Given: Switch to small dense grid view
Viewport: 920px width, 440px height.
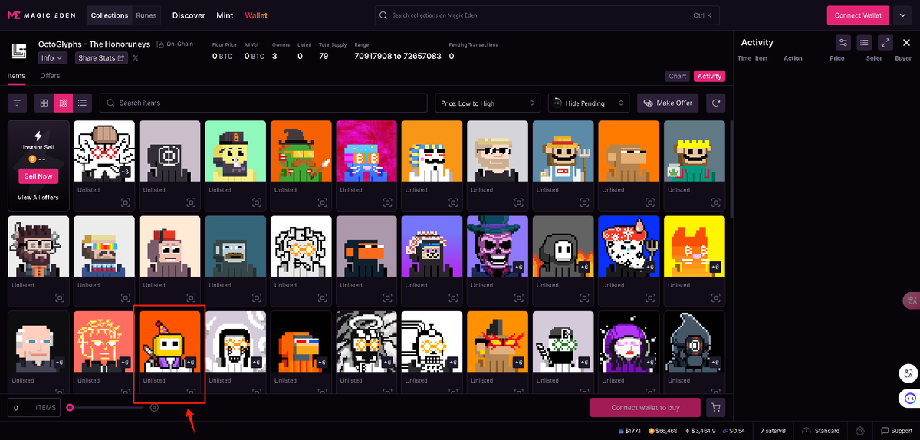Looking at the screenshot, I should click(64, 103).
